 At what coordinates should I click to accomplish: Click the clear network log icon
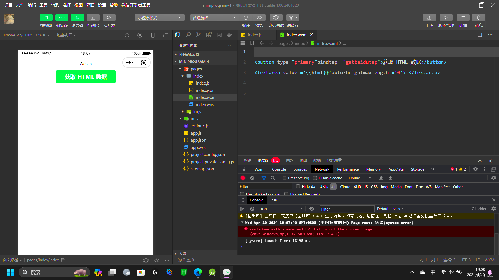pyautogui.click(x=252, y=178)
